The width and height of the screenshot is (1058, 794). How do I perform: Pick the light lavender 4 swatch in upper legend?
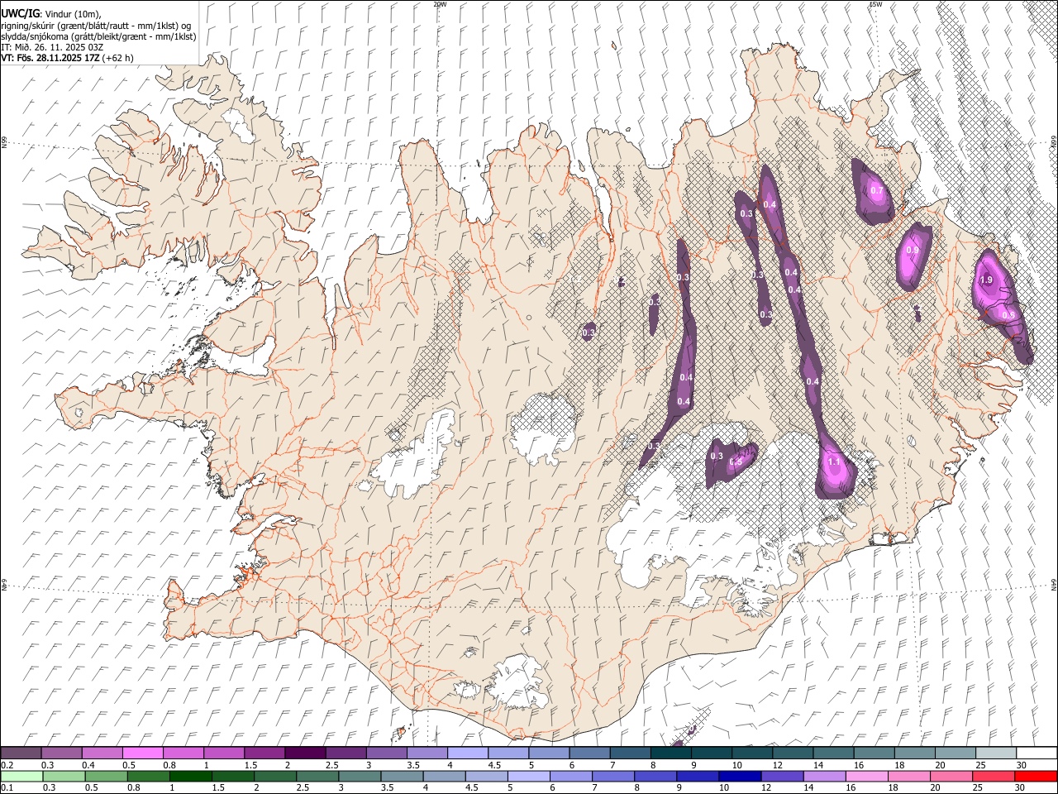click(x=468, y=753)
